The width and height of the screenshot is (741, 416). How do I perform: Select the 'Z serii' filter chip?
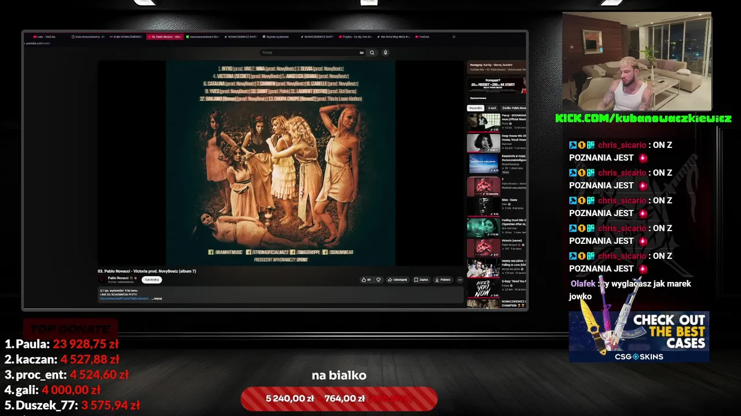pos(492,108)
